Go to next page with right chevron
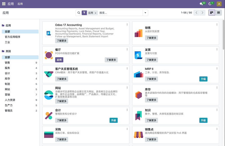 202,13
